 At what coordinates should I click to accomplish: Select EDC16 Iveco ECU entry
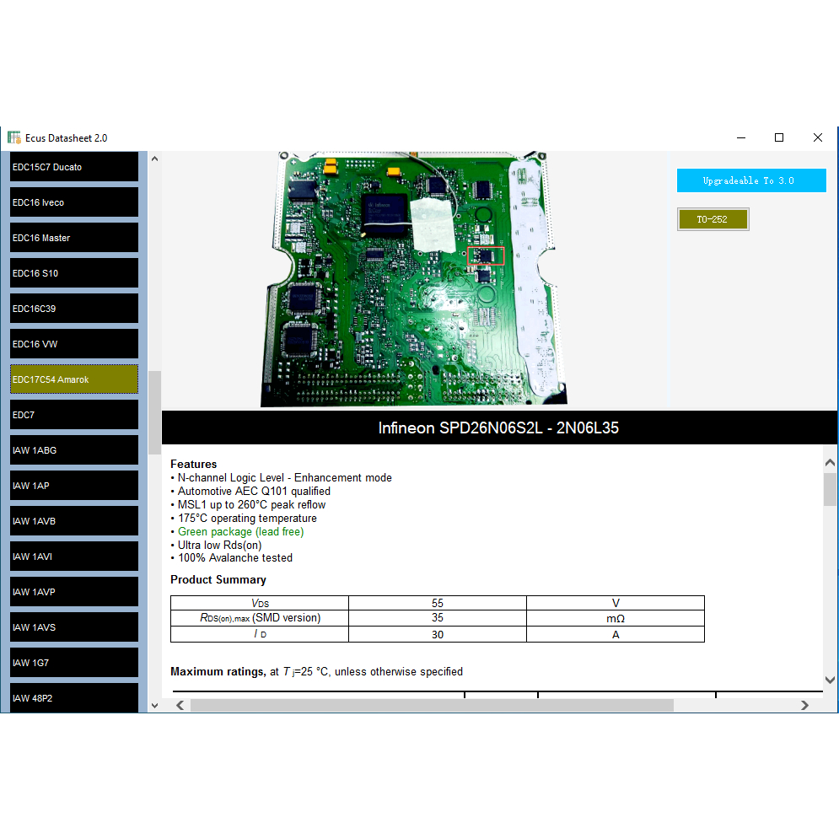(x=74, y=202)
